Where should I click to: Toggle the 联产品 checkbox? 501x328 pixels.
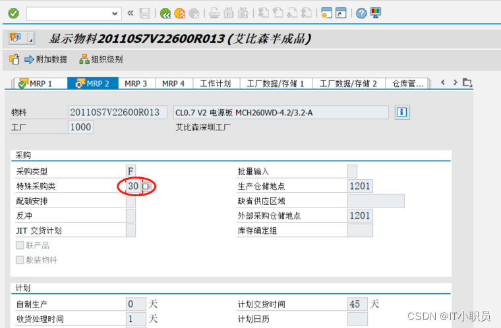[x=20, y=245]
